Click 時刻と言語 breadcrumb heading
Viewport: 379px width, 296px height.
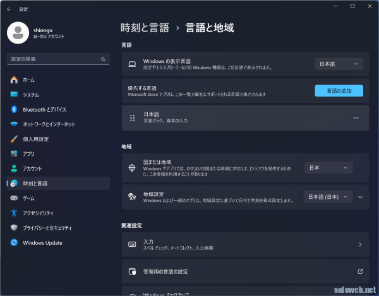coord(145,28)
